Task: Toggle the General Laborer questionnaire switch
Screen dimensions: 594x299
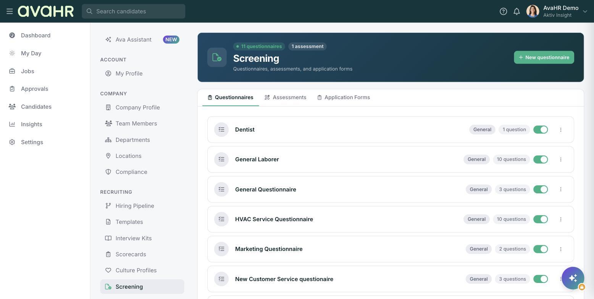Action: coord(541,159)
